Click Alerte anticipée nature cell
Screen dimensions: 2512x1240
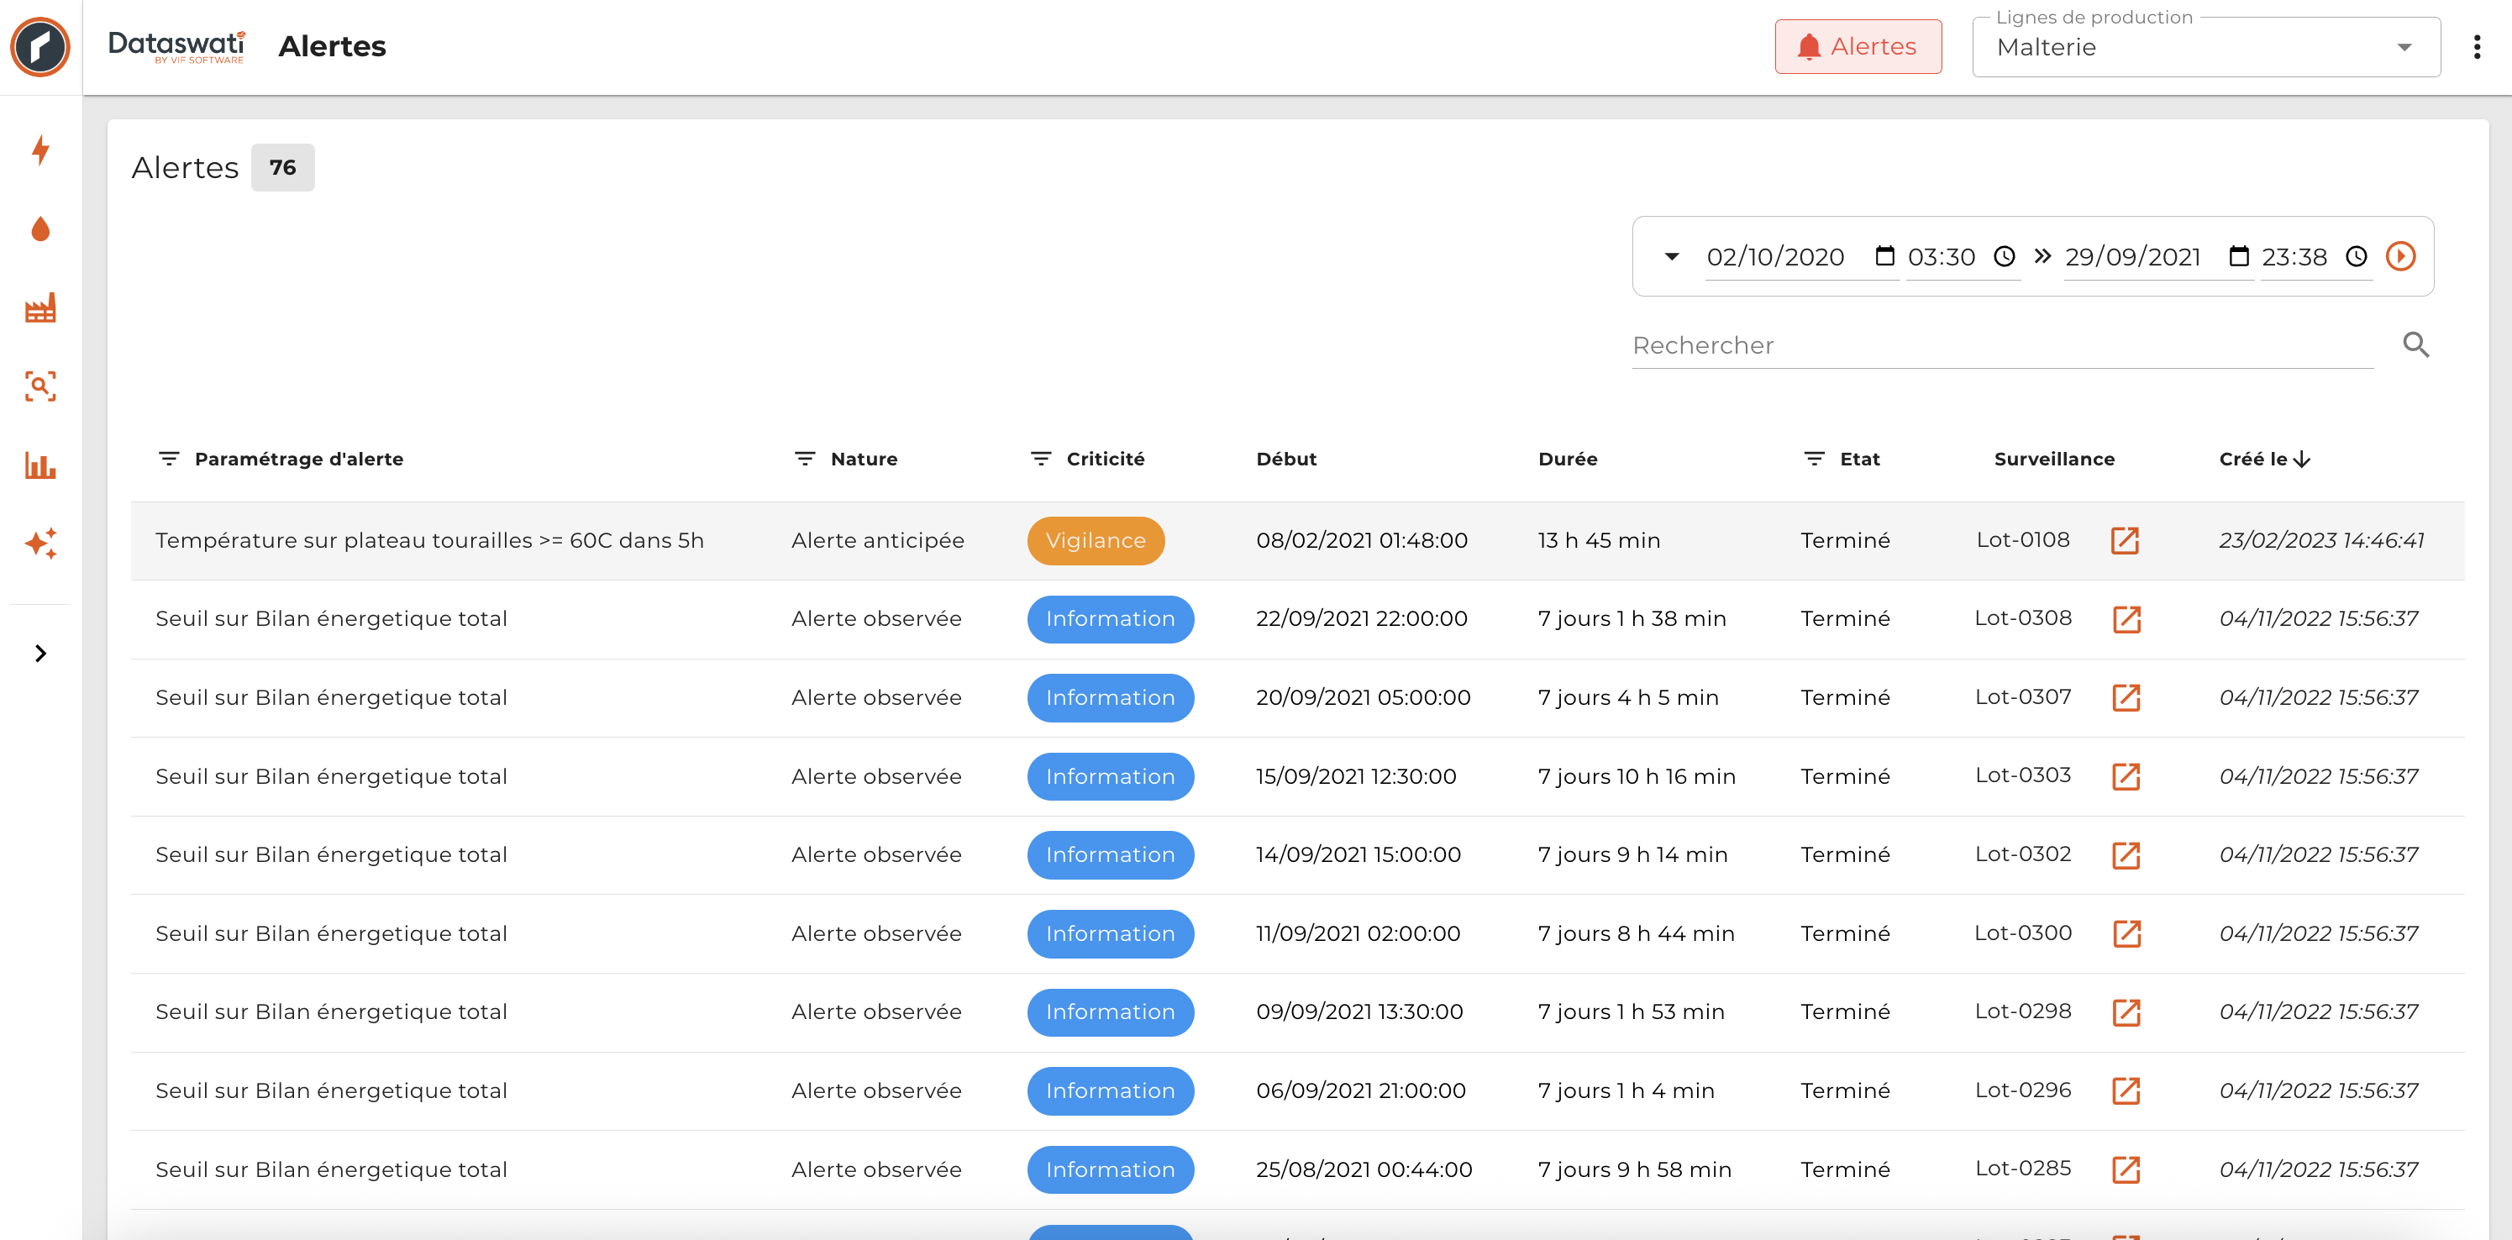coord(878,540)
